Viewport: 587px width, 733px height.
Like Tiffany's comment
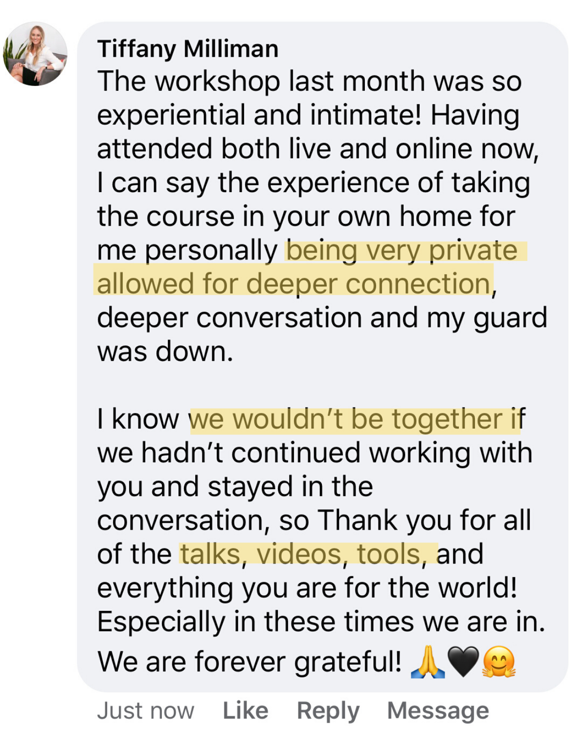pyautogui.click(x=245, y=711)
